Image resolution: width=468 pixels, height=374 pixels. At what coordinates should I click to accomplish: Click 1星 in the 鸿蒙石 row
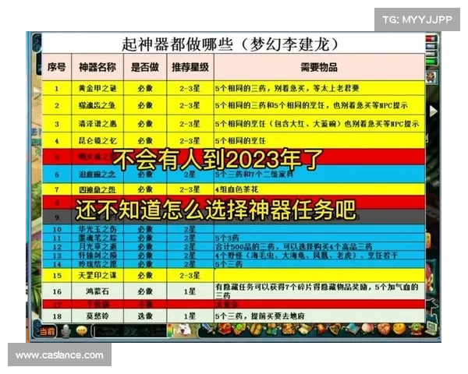(190, 291)
